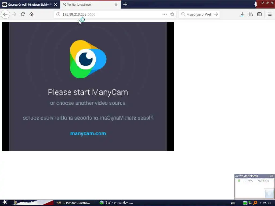
Task: Click the 764 KB/s download speed
Action: pos(263,181)
